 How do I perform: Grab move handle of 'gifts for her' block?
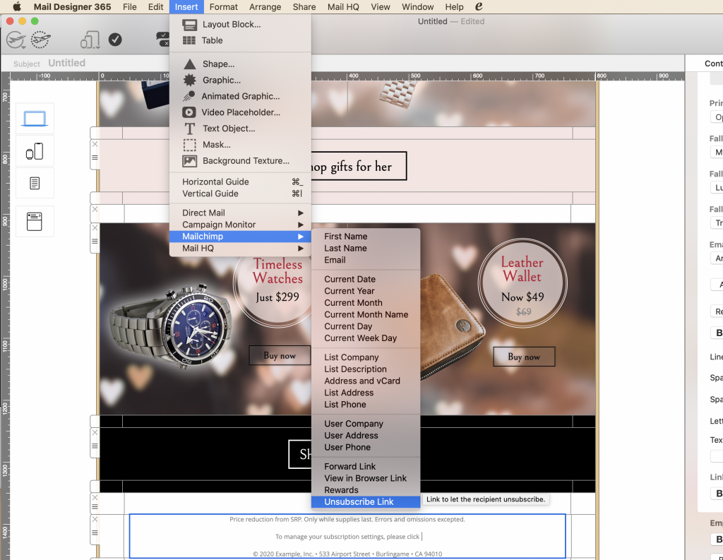[x=95, y=157]
